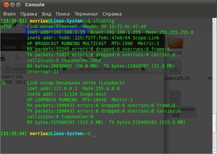Image resolution: width=217 pixels, height=154 pixels.
Task: Click txqueuelen:0 text
Action: click(77, 117)
